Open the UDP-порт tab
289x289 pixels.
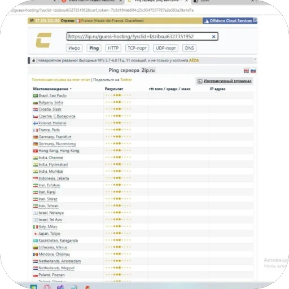165,48
